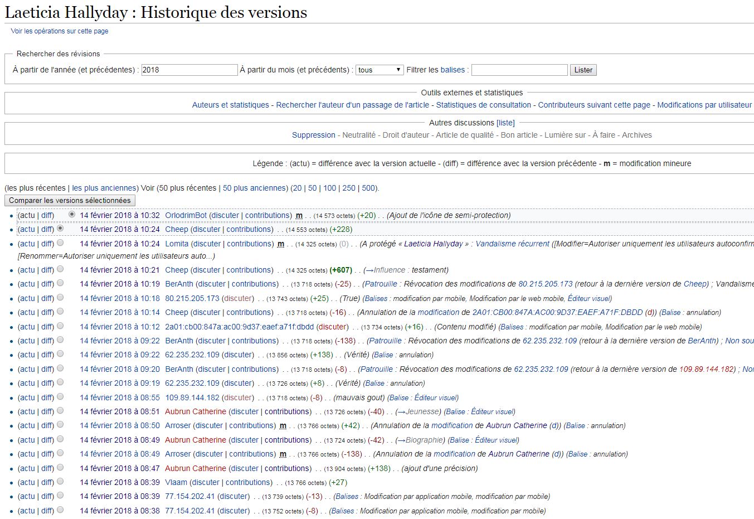
Task: Open 'actu' link for 77.154.202.41 08:38 revision
Action: [x=27, y=511]
